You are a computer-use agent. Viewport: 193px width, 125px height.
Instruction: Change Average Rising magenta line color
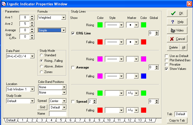tap(100, 59)
